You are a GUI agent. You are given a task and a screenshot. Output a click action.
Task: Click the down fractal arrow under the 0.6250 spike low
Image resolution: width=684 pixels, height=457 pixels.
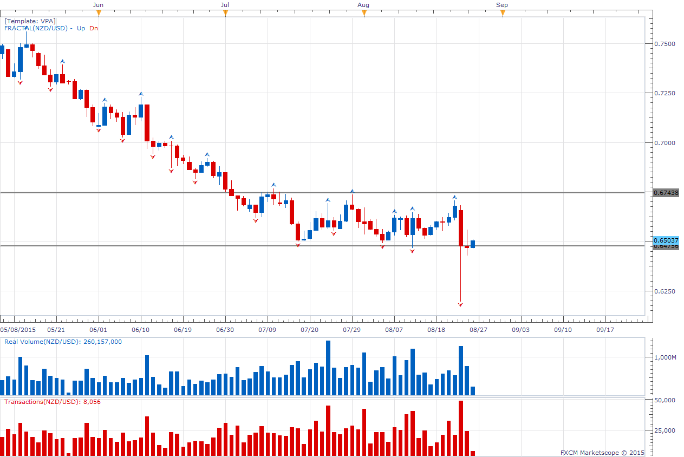point(460,305)
